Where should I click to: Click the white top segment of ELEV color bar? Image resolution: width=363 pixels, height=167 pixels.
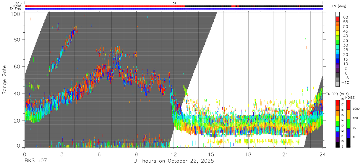[x=338, y=14]
